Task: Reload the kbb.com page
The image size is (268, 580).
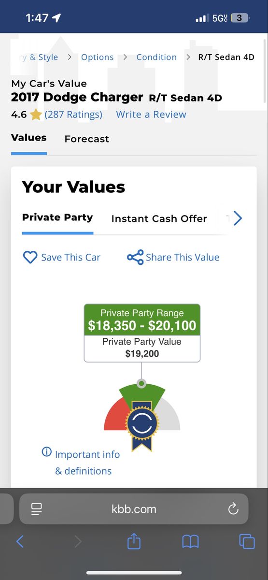Action: (x=233, y=508)
